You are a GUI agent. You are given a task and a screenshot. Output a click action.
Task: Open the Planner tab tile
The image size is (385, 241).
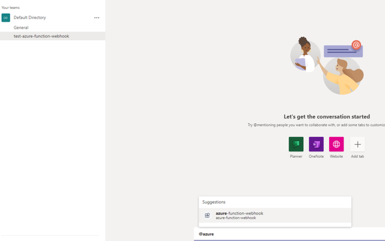click(296, 144)
